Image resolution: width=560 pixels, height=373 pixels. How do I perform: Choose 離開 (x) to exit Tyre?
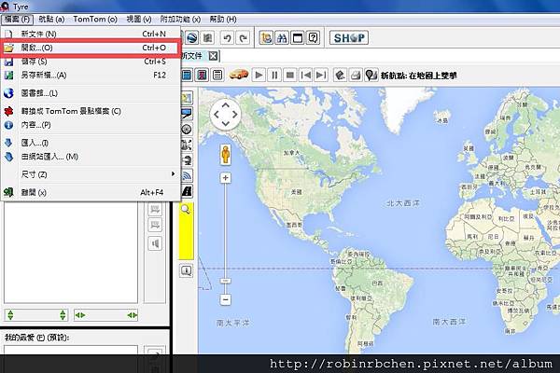(x=91, y=192)
